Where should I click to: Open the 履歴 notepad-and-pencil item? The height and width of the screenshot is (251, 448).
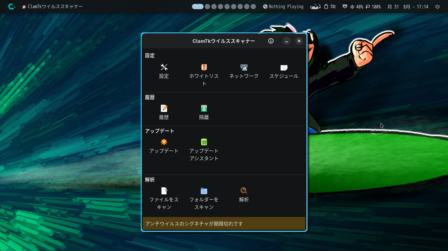tap(164, 112)
